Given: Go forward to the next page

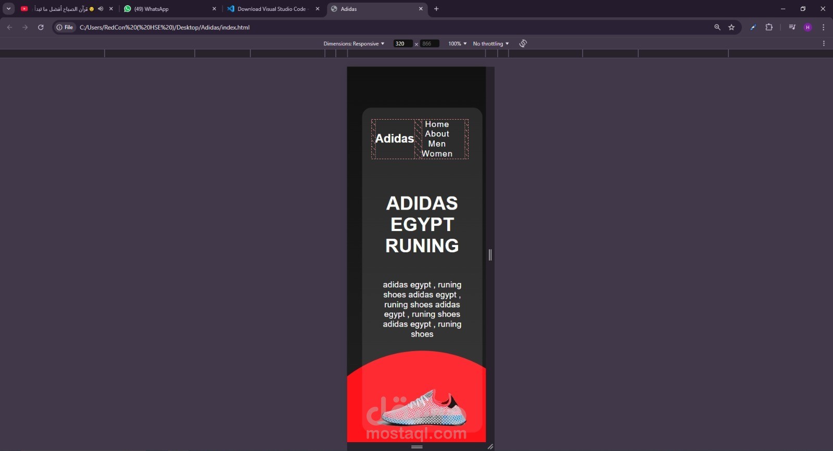Looking at the screenshot, I should click(25, 27).
